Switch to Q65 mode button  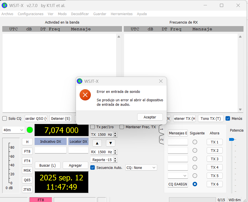pyautogui.click(x=27, y=180)
